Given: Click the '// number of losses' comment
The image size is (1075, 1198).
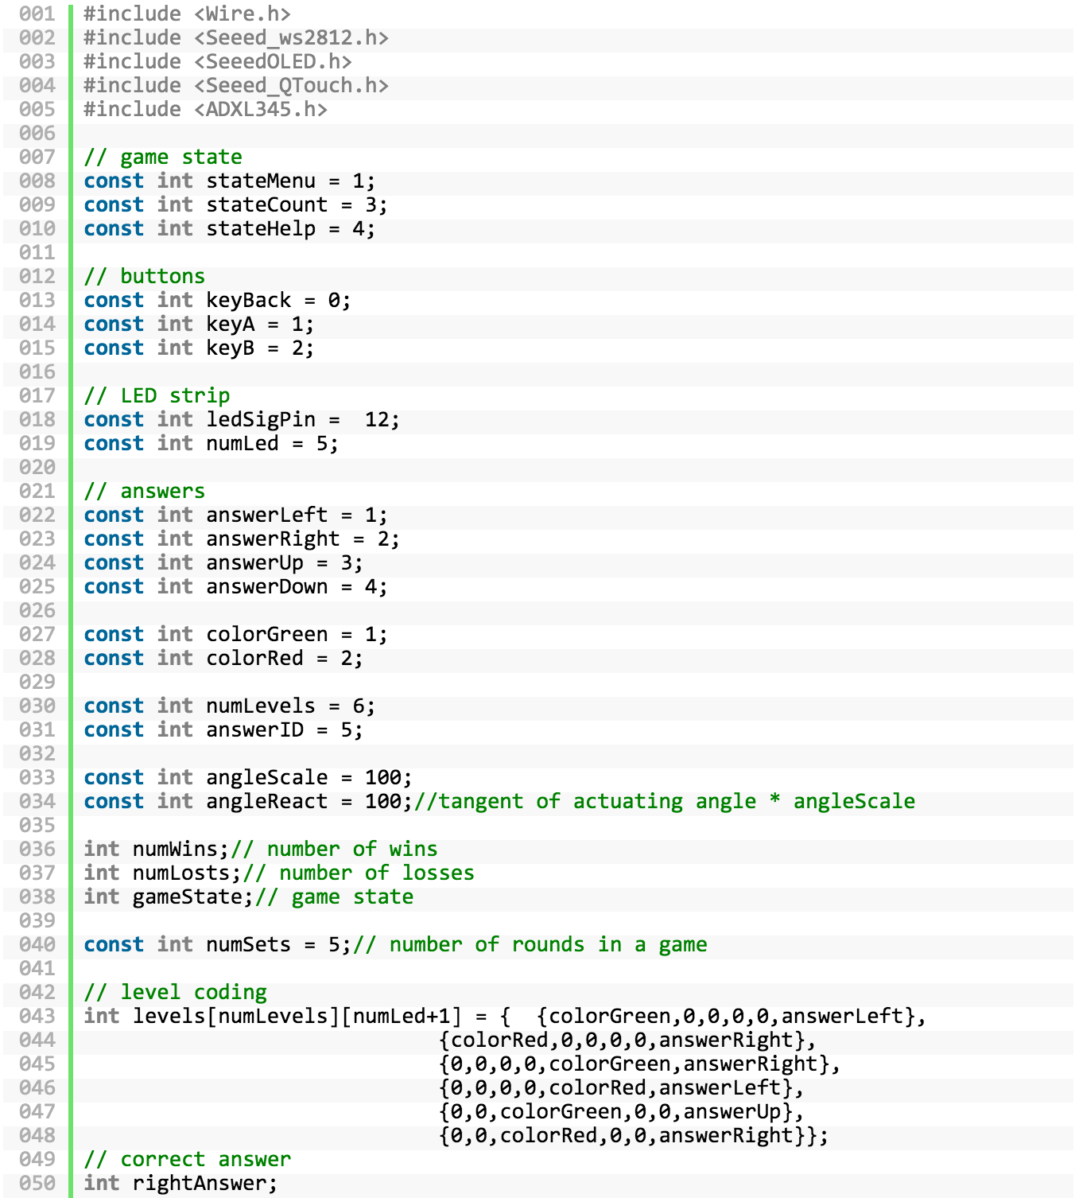Looking at the screenshot, I should [359, 873].
